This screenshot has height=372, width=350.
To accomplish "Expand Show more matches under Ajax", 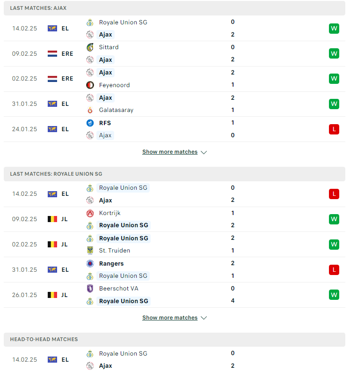I will 170,152.
